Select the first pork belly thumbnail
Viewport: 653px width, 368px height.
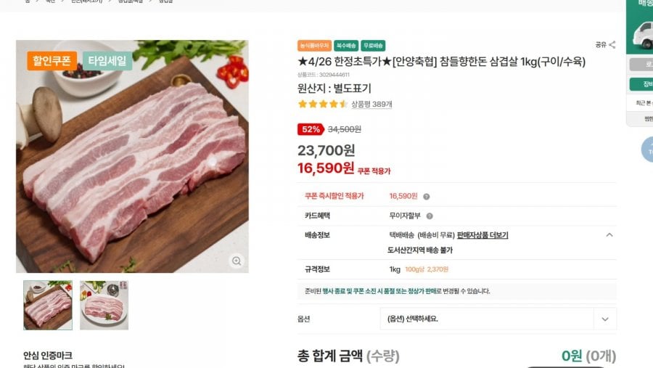click(x=48, y=305)
